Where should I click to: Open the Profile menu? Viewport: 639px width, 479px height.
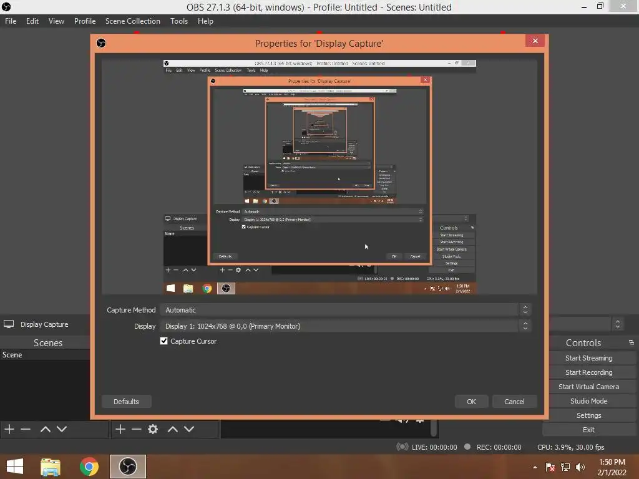pos(85,21)
